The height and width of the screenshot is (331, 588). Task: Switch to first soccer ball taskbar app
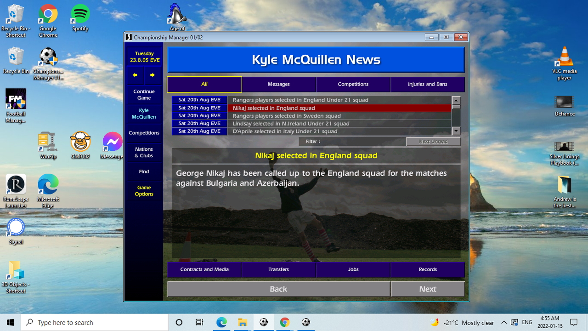[x=264, y=322]
